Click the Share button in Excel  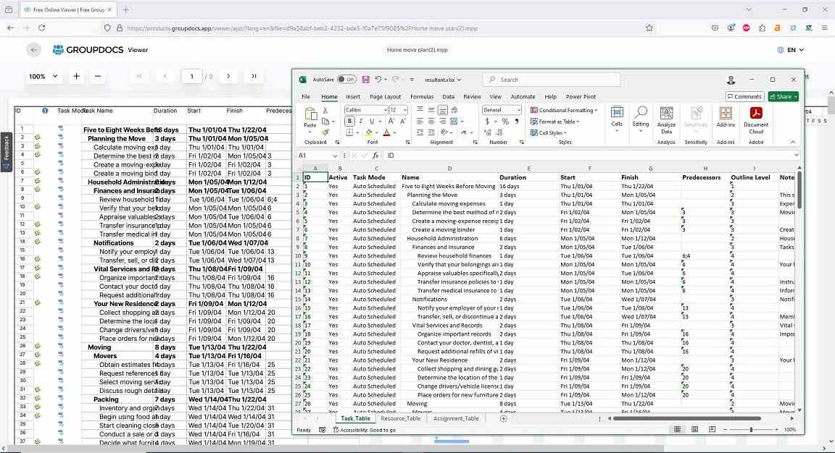coord(783,96)
